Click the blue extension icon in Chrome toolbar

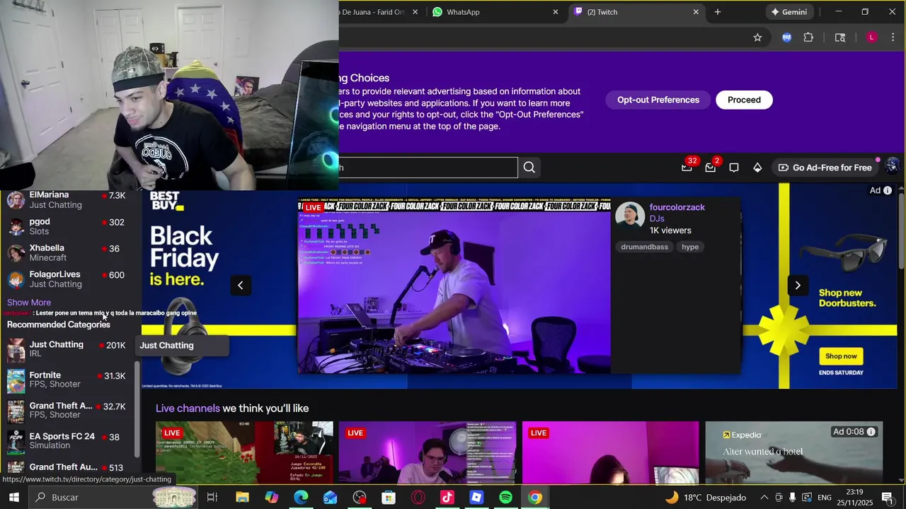786,37
